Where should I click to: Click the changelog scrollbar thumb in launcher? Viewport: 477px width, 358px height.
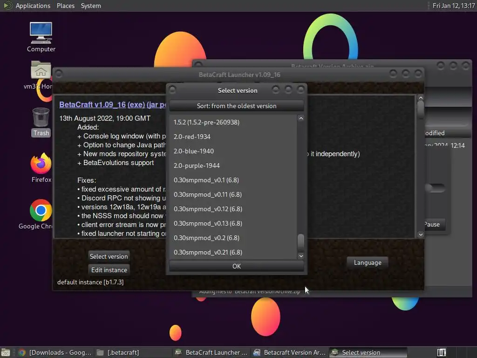coord(421,110)
